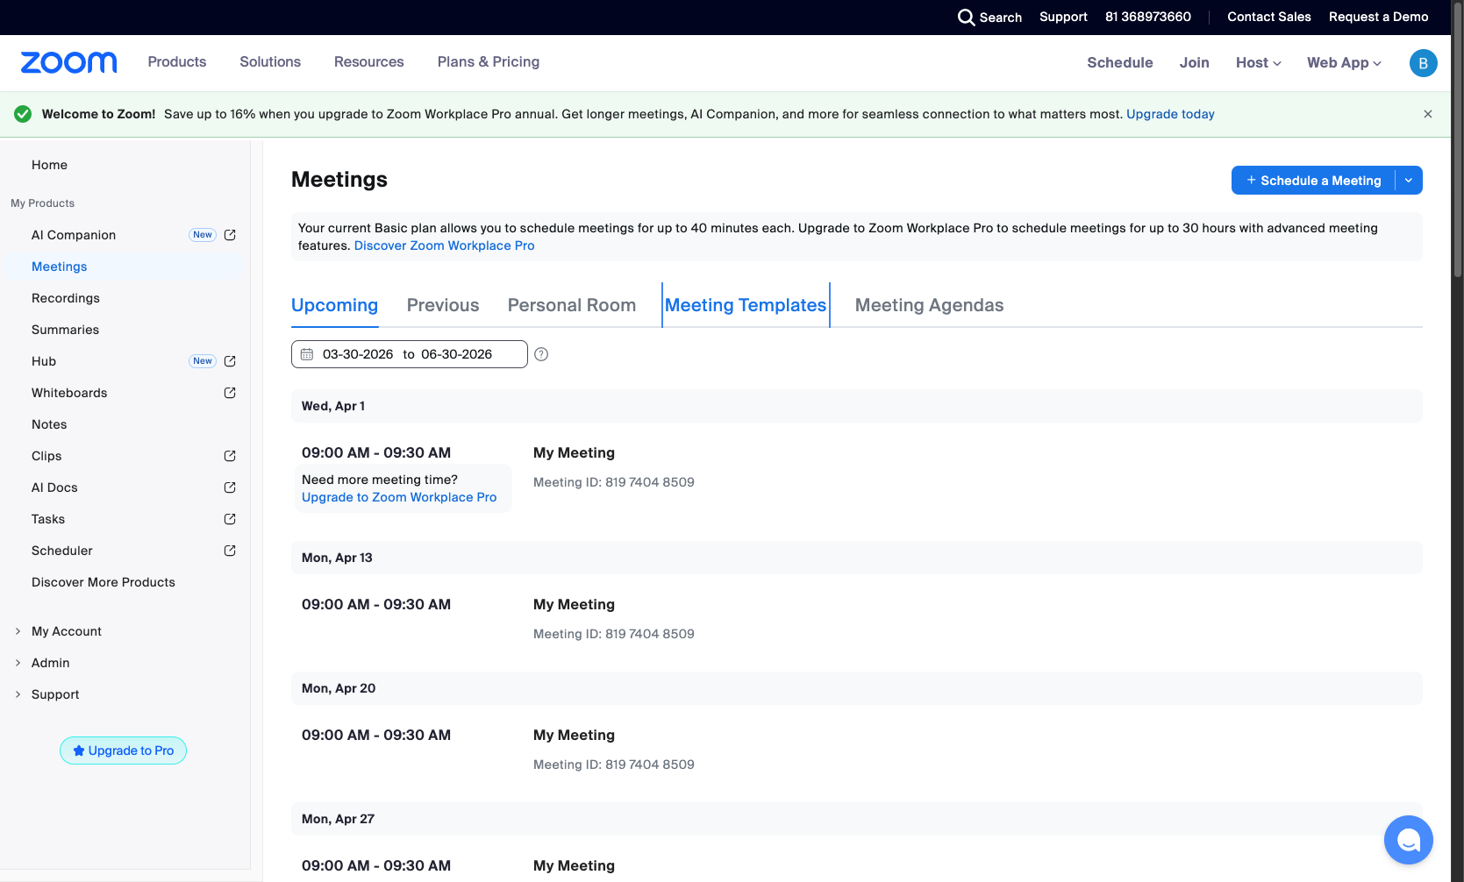This screenshot has height=882, width=1464.
Task: Expand the Web App dropdown menu
Action: [1344, 63]
